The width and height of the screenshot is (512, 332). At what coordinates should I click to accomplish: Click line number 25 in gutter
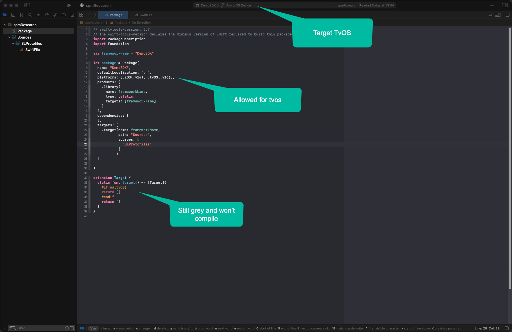(86, 144)
